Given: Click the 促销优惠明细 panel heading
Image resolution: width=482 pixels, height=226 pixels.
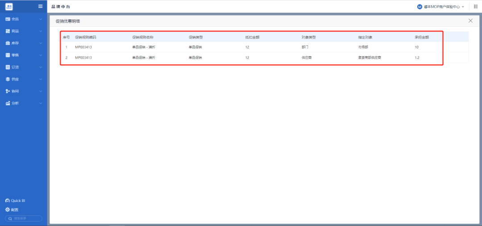Looking at the screenshot, I should pyautogui.click(x=68, y=21).
